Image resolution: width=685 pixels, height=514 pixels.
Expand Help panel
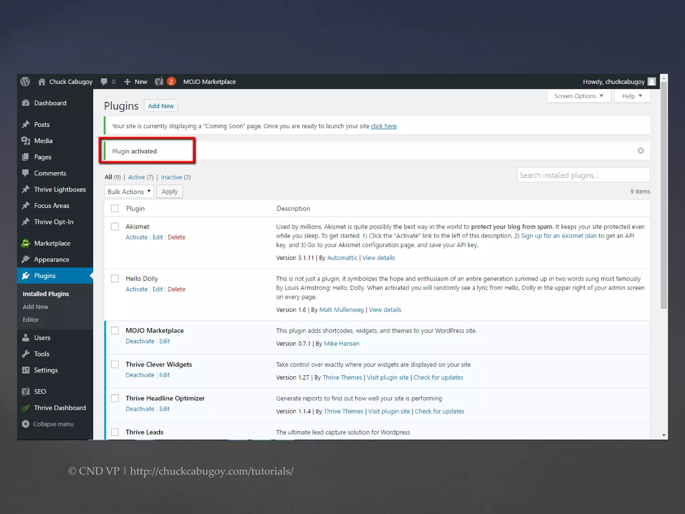pyautogui.click(x=632, y=96)
